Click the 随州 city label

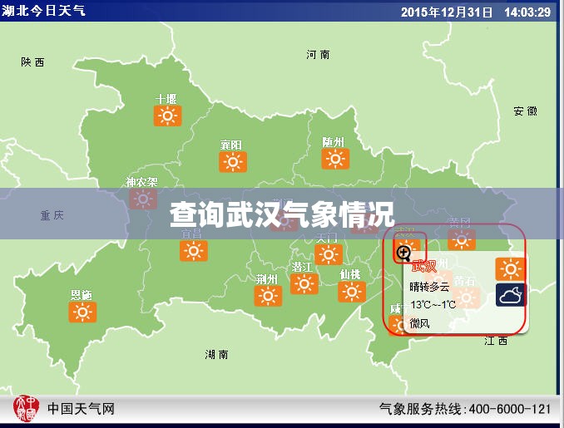pyautogui.click(x=333, y=142)
